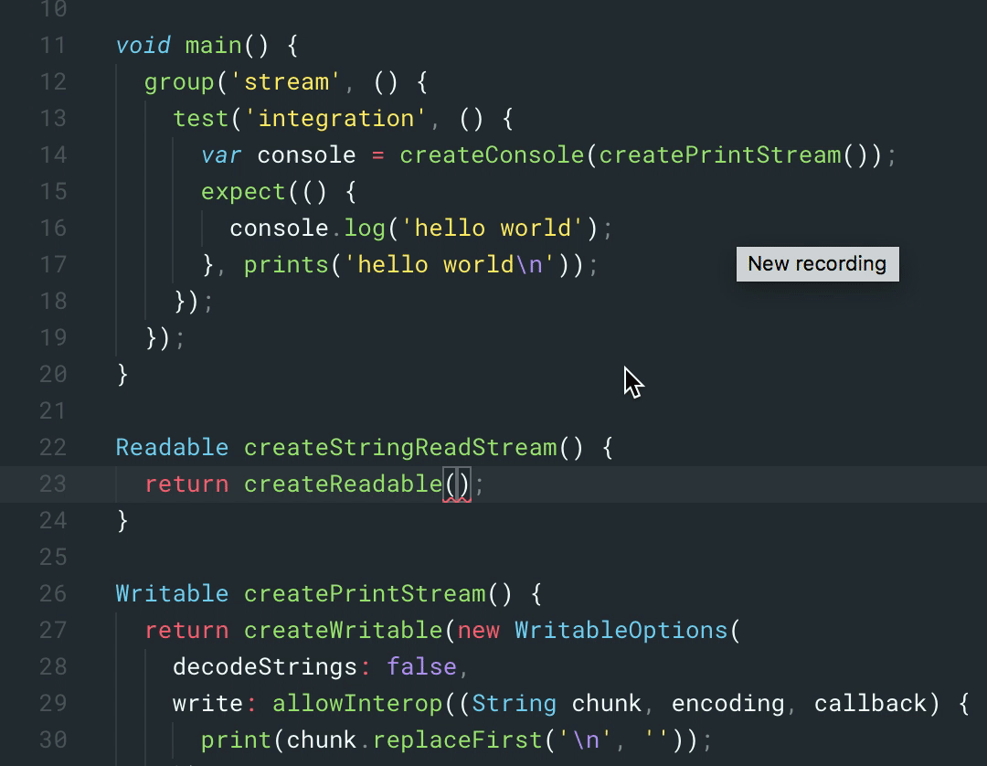This screenshot has width=987, height=766.
Task: Click line number 17 in gutter
Action: [53, 264]
